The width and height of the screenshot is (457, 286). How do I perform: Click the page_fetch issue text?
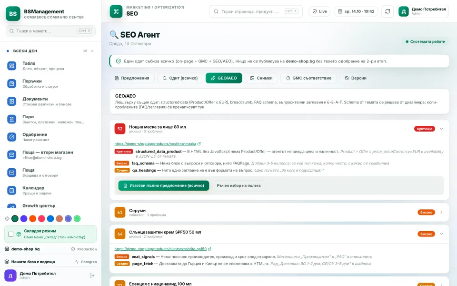click(142, 264)
